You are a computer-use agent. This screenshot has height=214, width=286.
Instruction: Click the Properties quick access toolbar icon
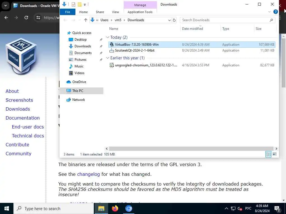click(x=73, y=4)
